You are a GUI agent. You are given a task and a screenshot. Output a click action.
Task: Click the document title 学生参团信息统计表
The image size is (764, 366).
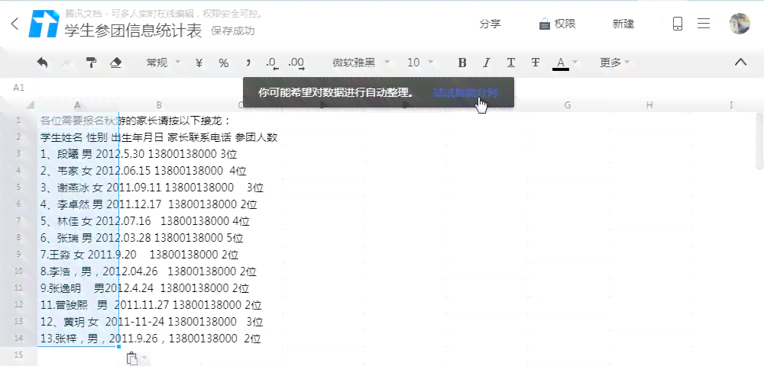pos(133,31)
